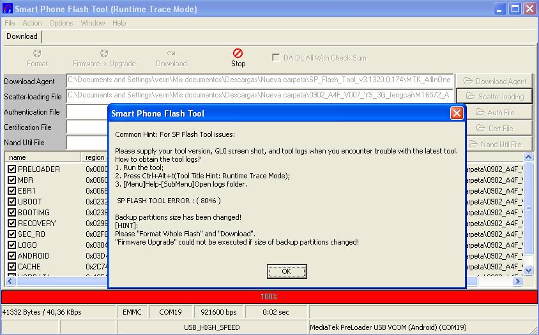Open the Options menu

click(x=61, y=23)
